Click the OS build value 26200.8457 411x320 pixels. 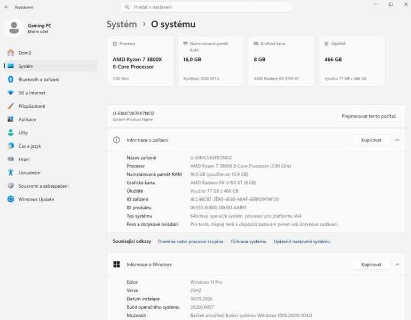(x=202, y=307)
